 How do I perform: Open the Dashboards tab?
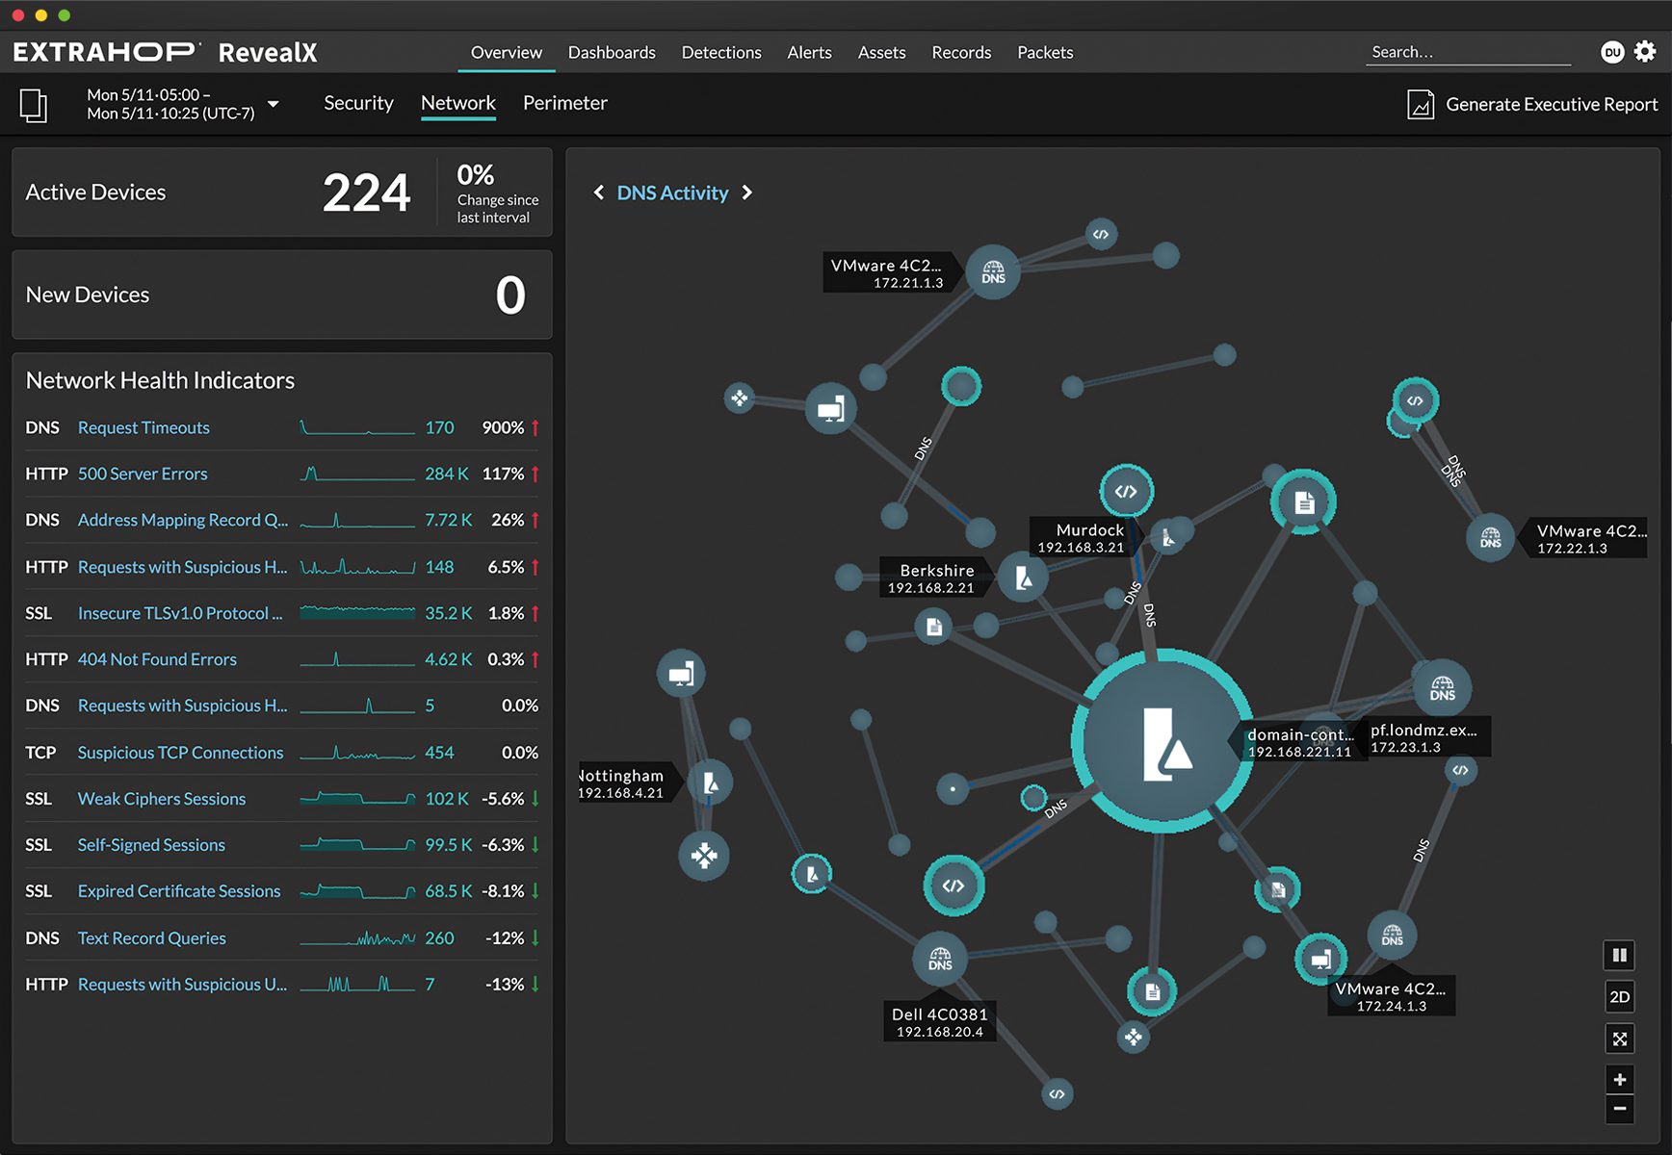(612, 52)
